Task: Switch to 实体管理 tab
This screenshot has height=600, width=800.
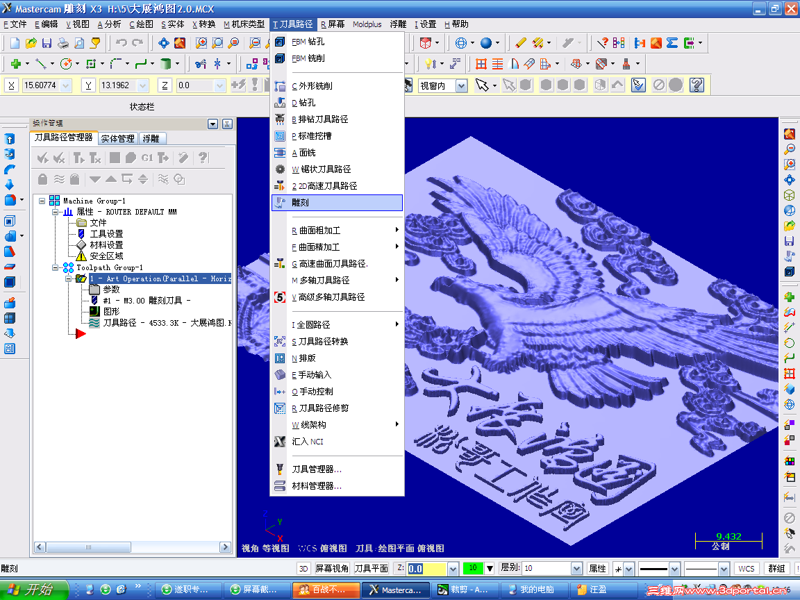Action: click(x=117, y=138)
